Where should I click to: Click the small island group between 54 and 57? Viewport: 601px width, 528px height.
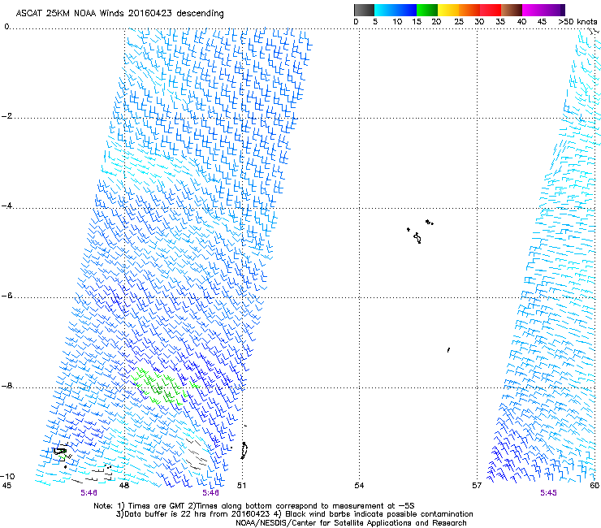click(419, 232)
